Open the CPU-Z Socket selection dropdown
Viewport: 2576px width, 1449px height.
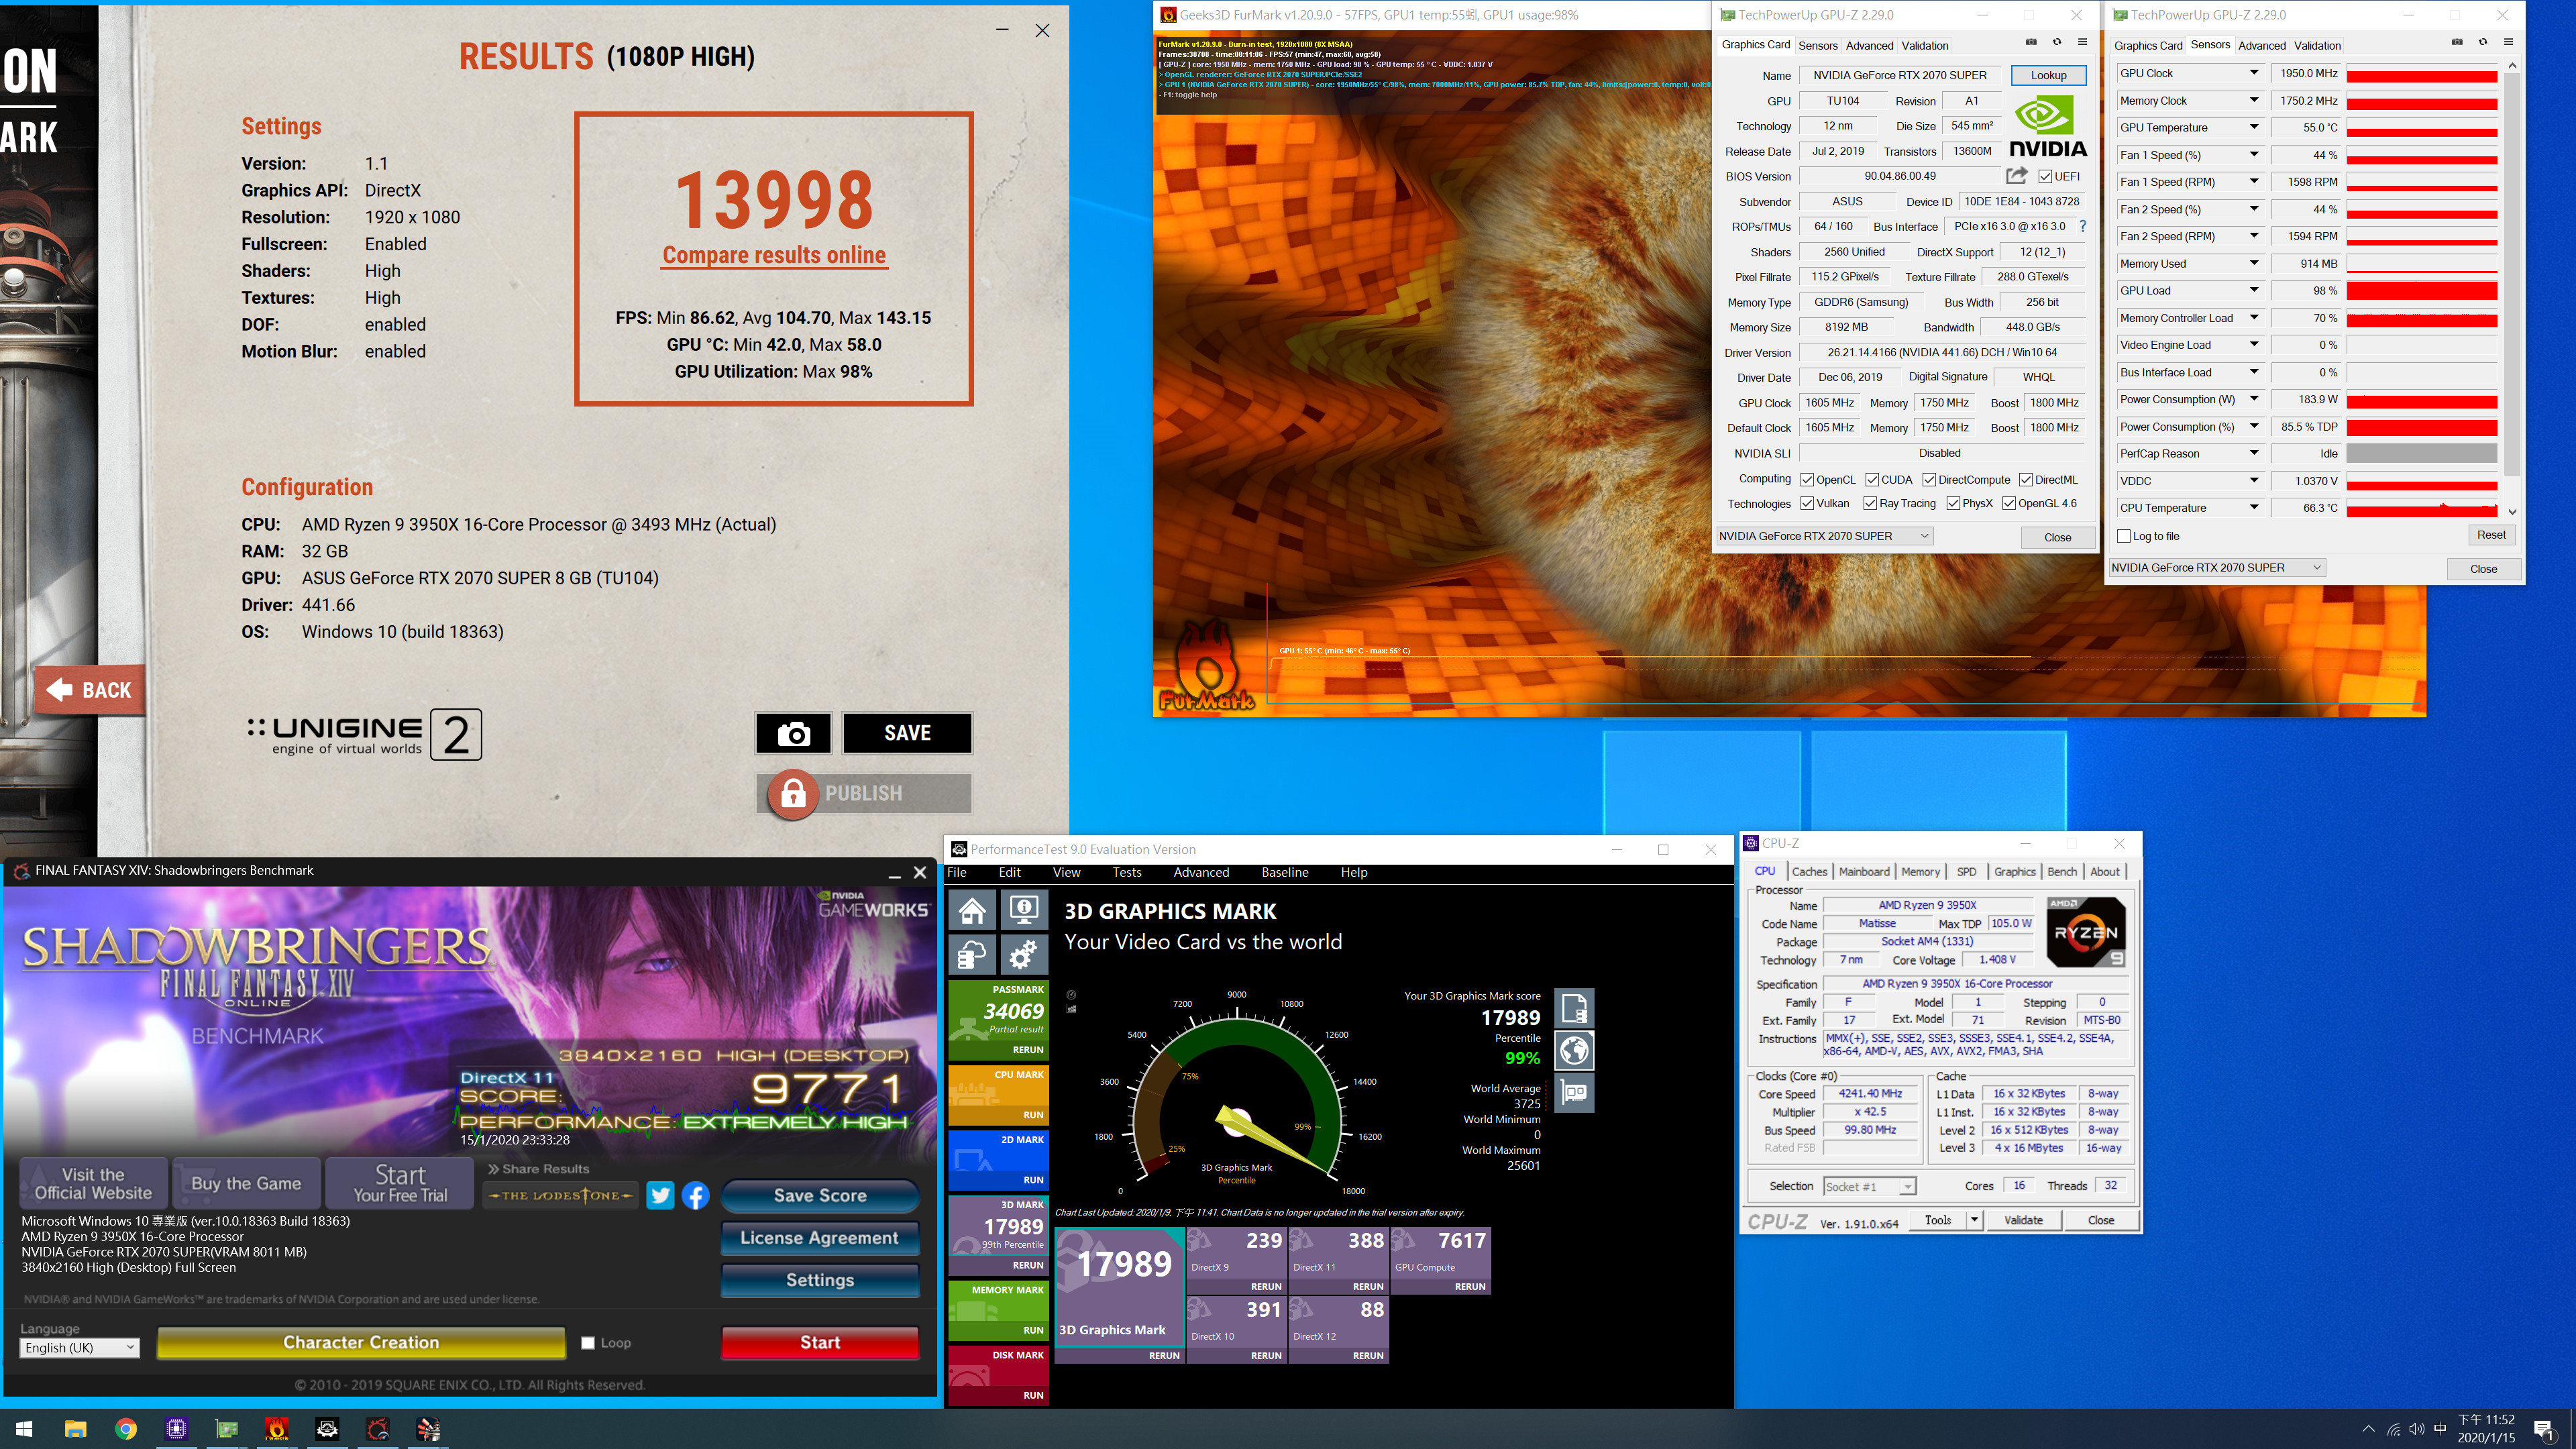click(1869, 1187)
